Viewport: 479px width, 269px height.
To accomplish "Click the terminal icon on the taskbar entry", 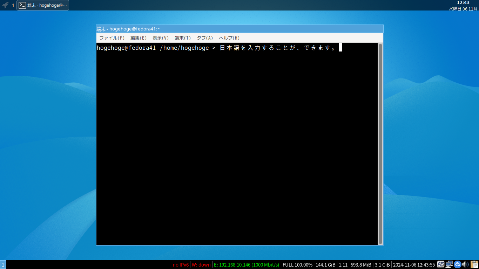I will (x=22, y=5).
